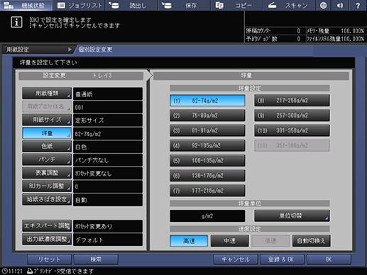Click the 定形サイズ paper size value
Screen dimensions: 367x275
coord(108,120)
